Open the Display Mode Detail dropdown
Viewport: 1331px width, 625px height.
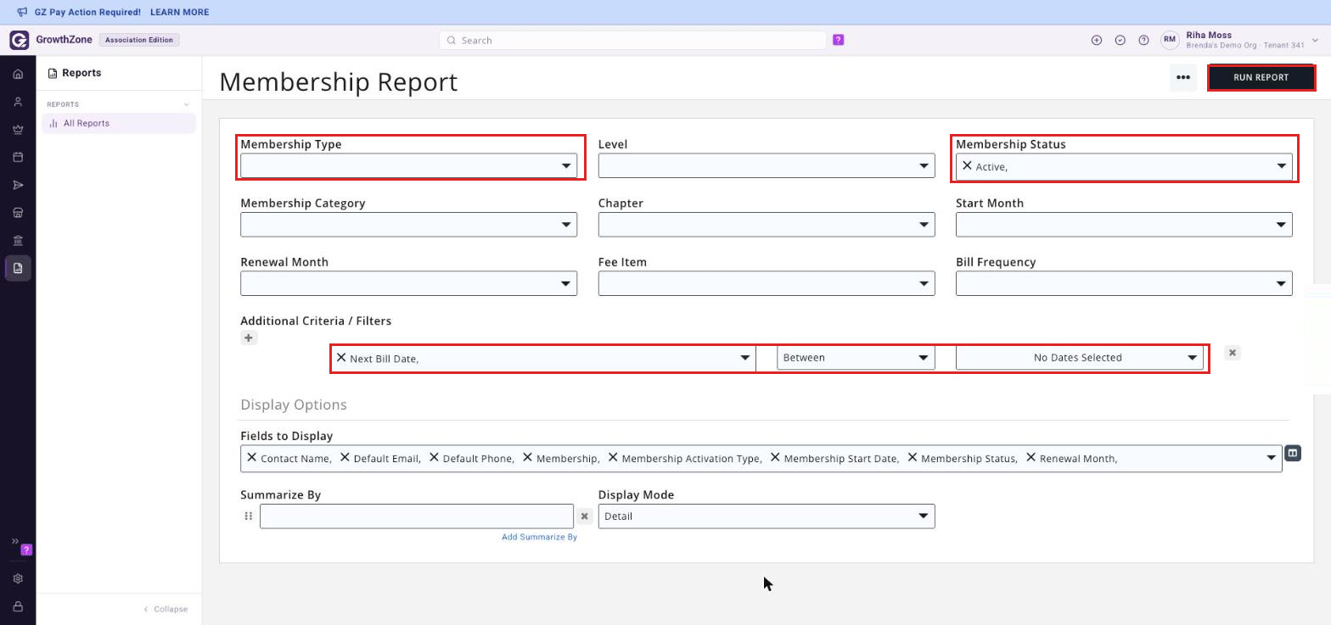pyautogui.click(x=767, y=516)
